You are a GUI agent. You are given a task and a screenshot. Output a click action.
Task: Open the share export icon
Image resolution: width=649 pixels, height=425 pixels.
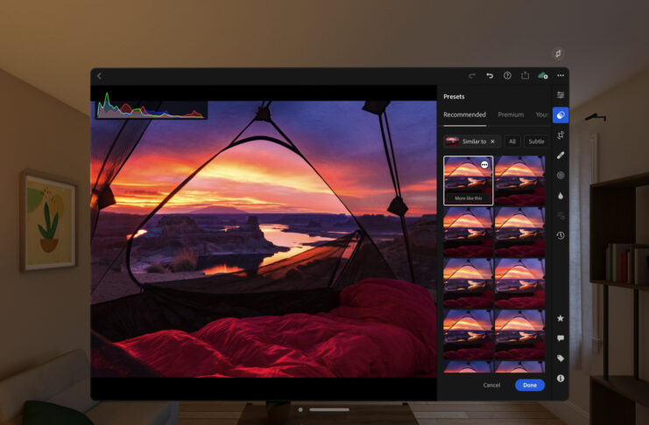point(525,75)
